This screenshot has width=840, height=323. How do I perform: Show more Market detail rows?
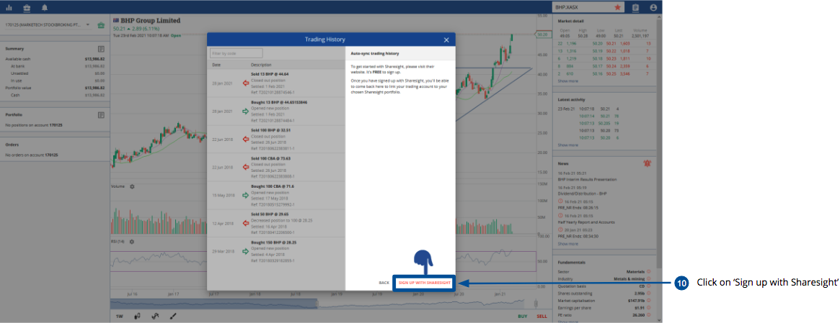568,81
